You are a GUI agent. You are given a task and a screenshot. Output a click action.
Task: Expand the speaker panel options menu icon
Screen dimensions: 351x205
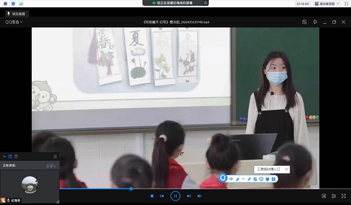(55, 156)
